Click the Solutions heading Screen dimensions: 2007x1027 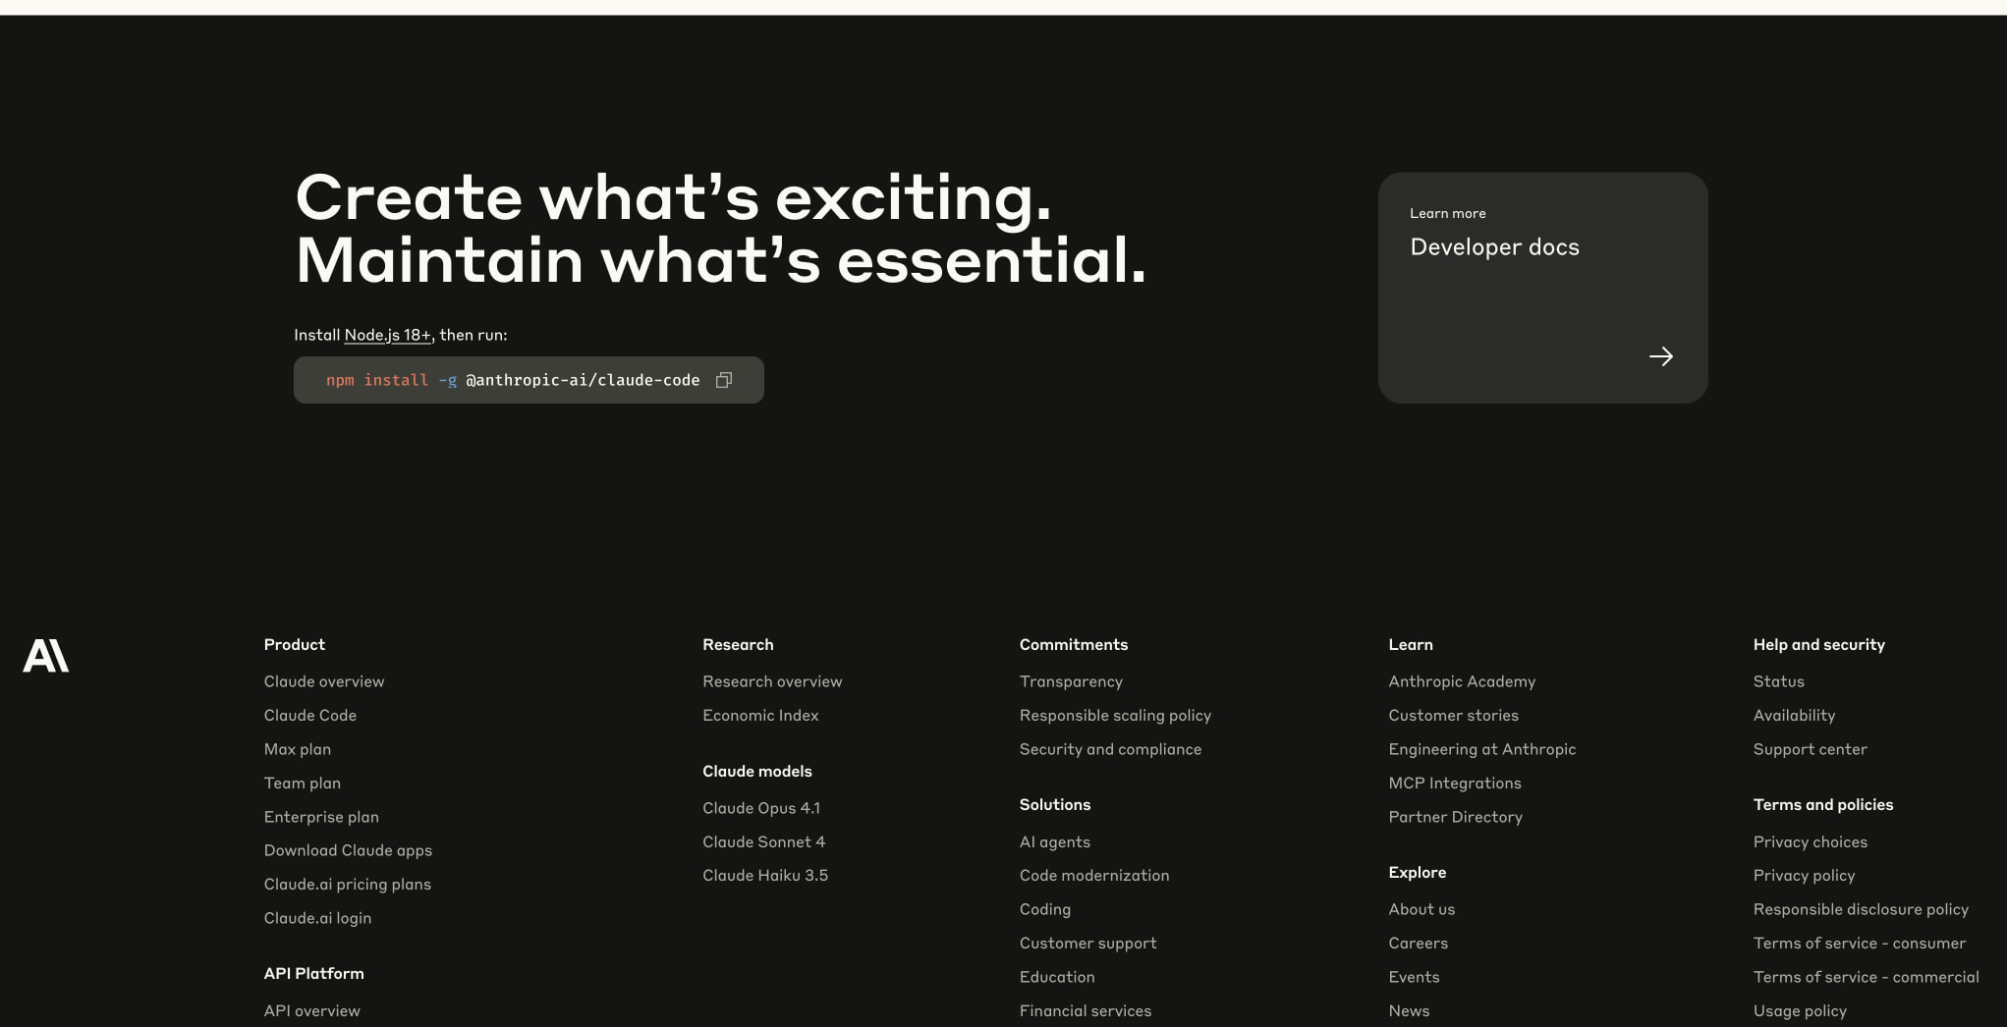click(x=1055, y=804)
